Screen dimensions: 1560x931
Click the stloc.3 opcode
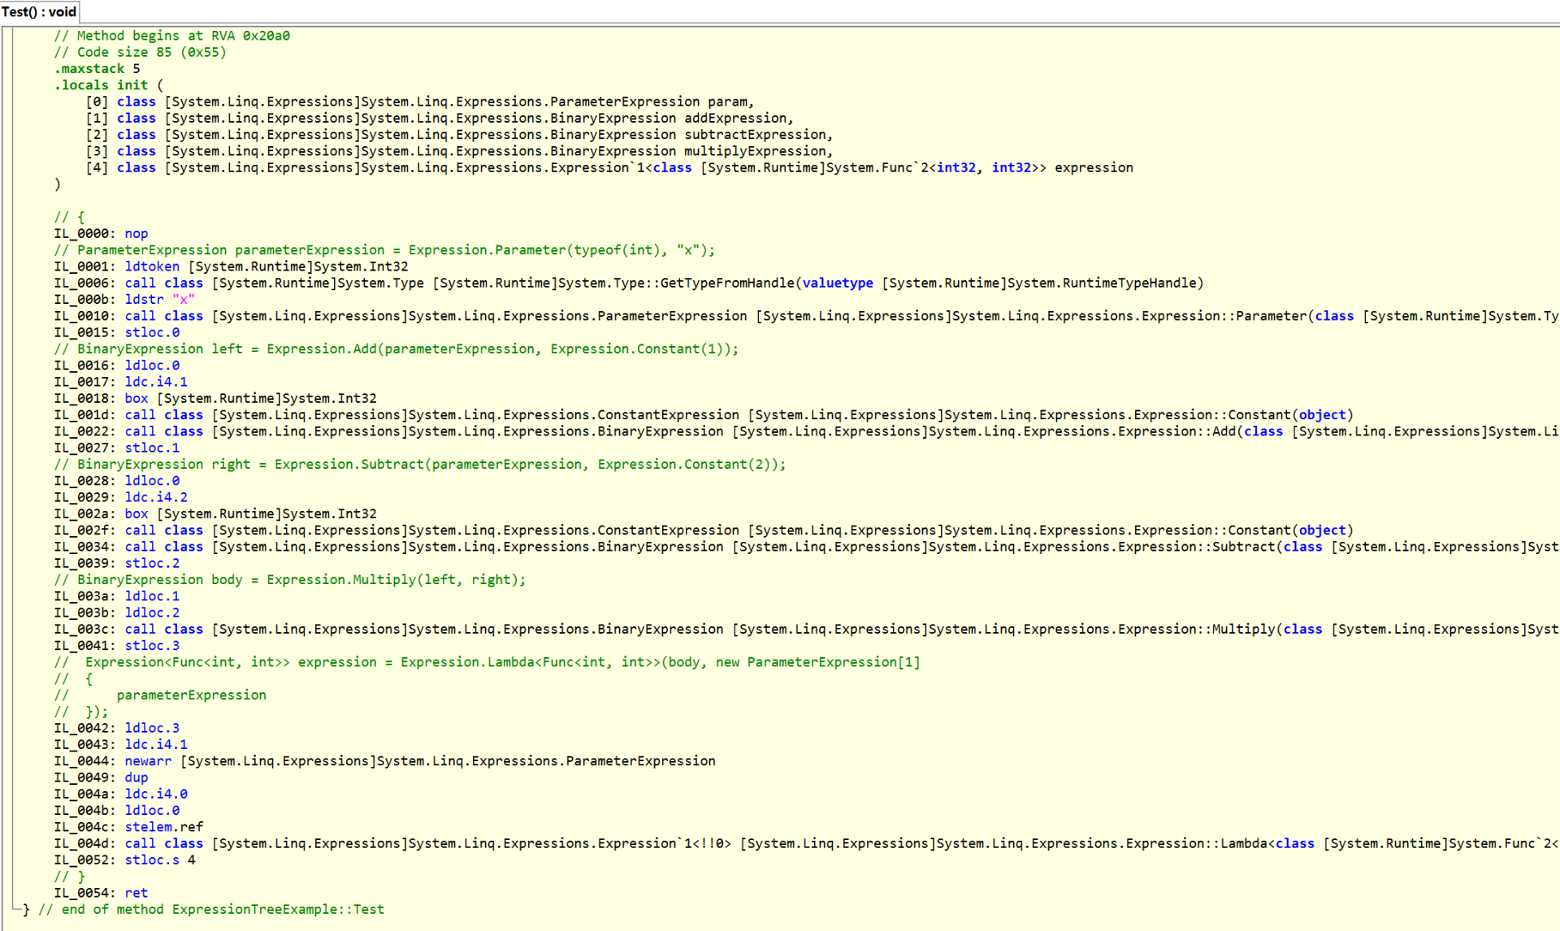[151, 646]
